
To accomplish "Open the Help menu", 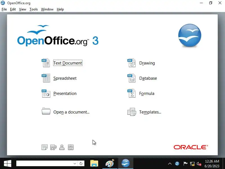I will pos(60,9).
